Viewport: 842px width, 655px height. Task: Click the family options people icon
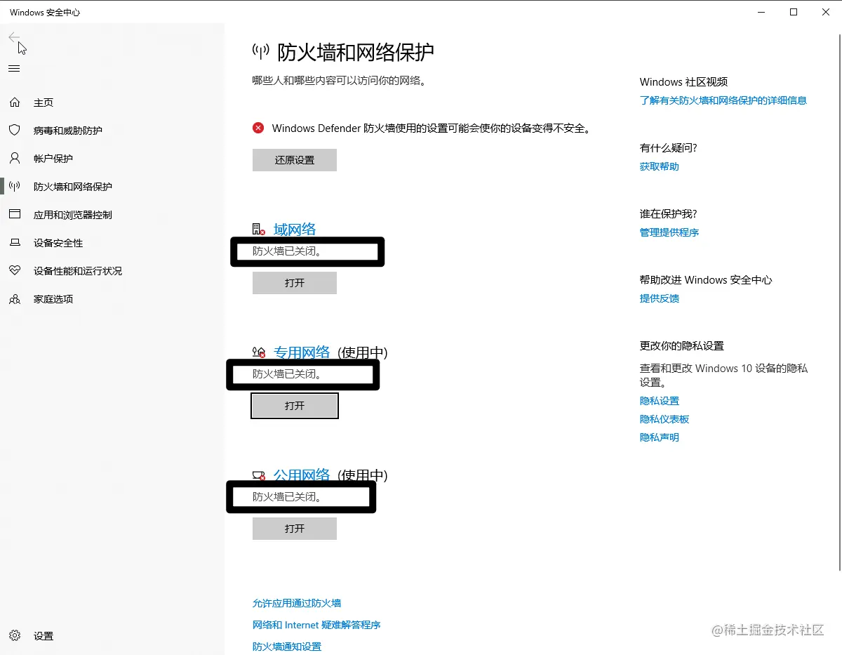[x=15, y=299]
